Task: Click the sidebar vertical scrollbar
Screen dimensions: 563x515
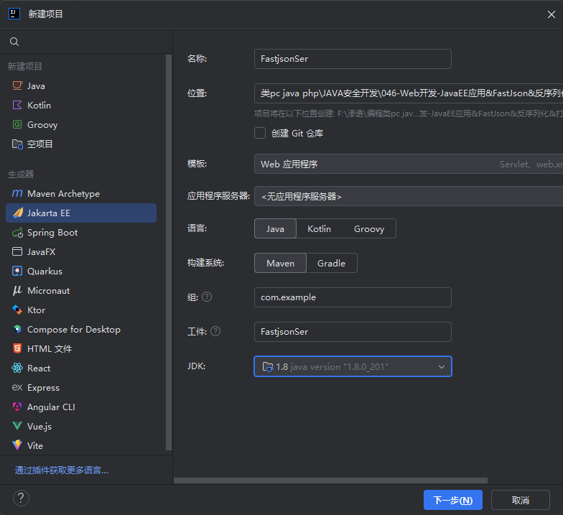Action: [x=168, y=252]
